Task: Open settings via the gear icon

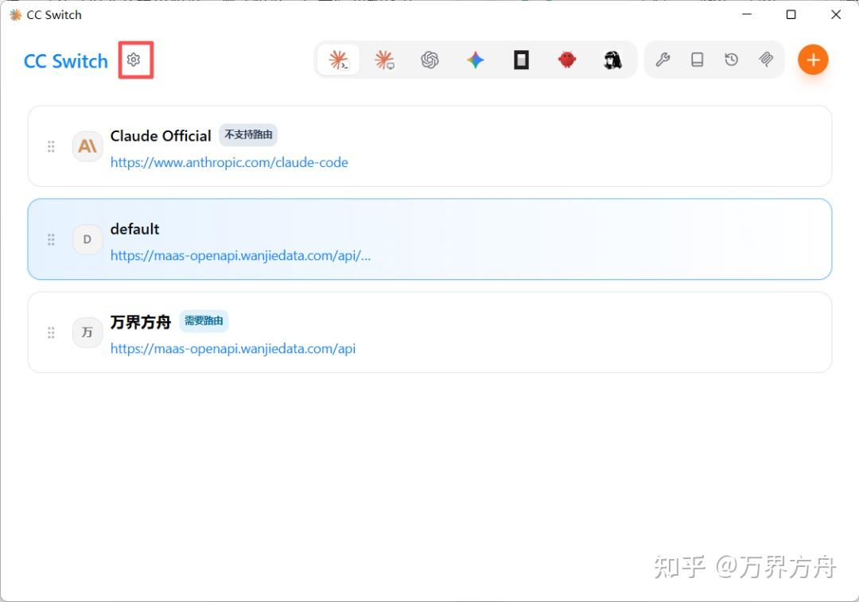Action: pyautogui.click(x=134, y=59)
